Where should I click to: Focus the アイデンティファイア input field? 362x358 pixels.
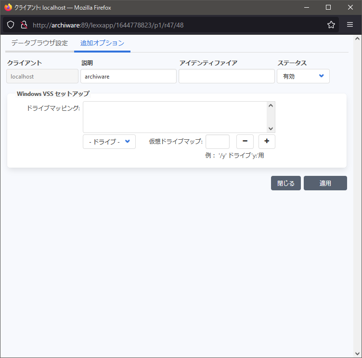coord(226,76)
